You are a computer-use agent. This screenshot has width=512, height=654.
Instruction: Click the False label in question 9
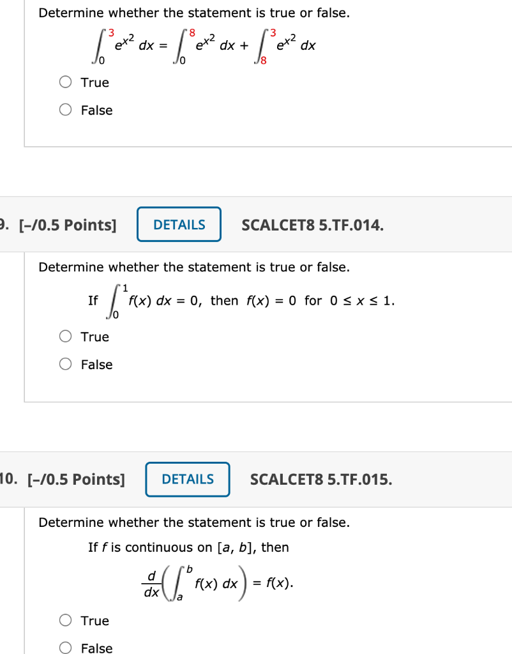[97, 365]
